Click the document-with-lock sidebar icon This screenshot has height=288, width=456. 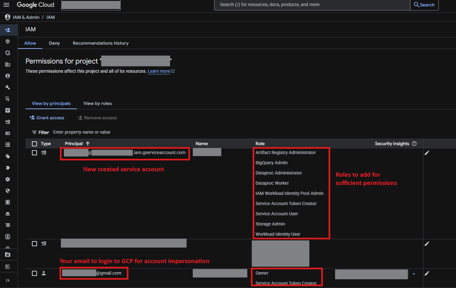click(8, 99)
